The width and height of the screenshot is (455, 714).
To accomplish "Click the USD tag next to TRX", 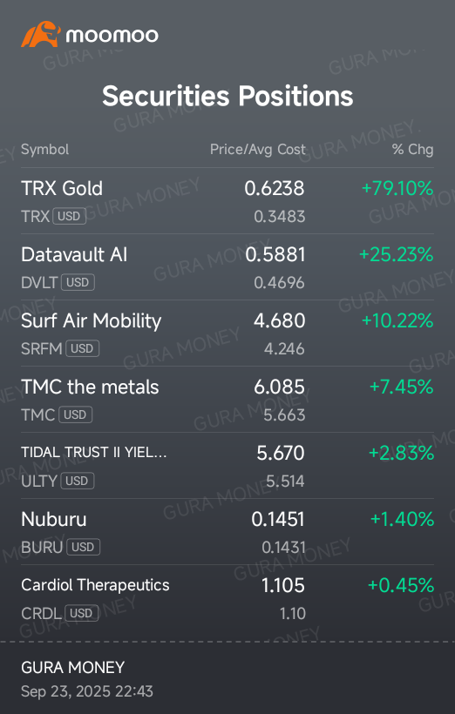I will coord(69,216).
